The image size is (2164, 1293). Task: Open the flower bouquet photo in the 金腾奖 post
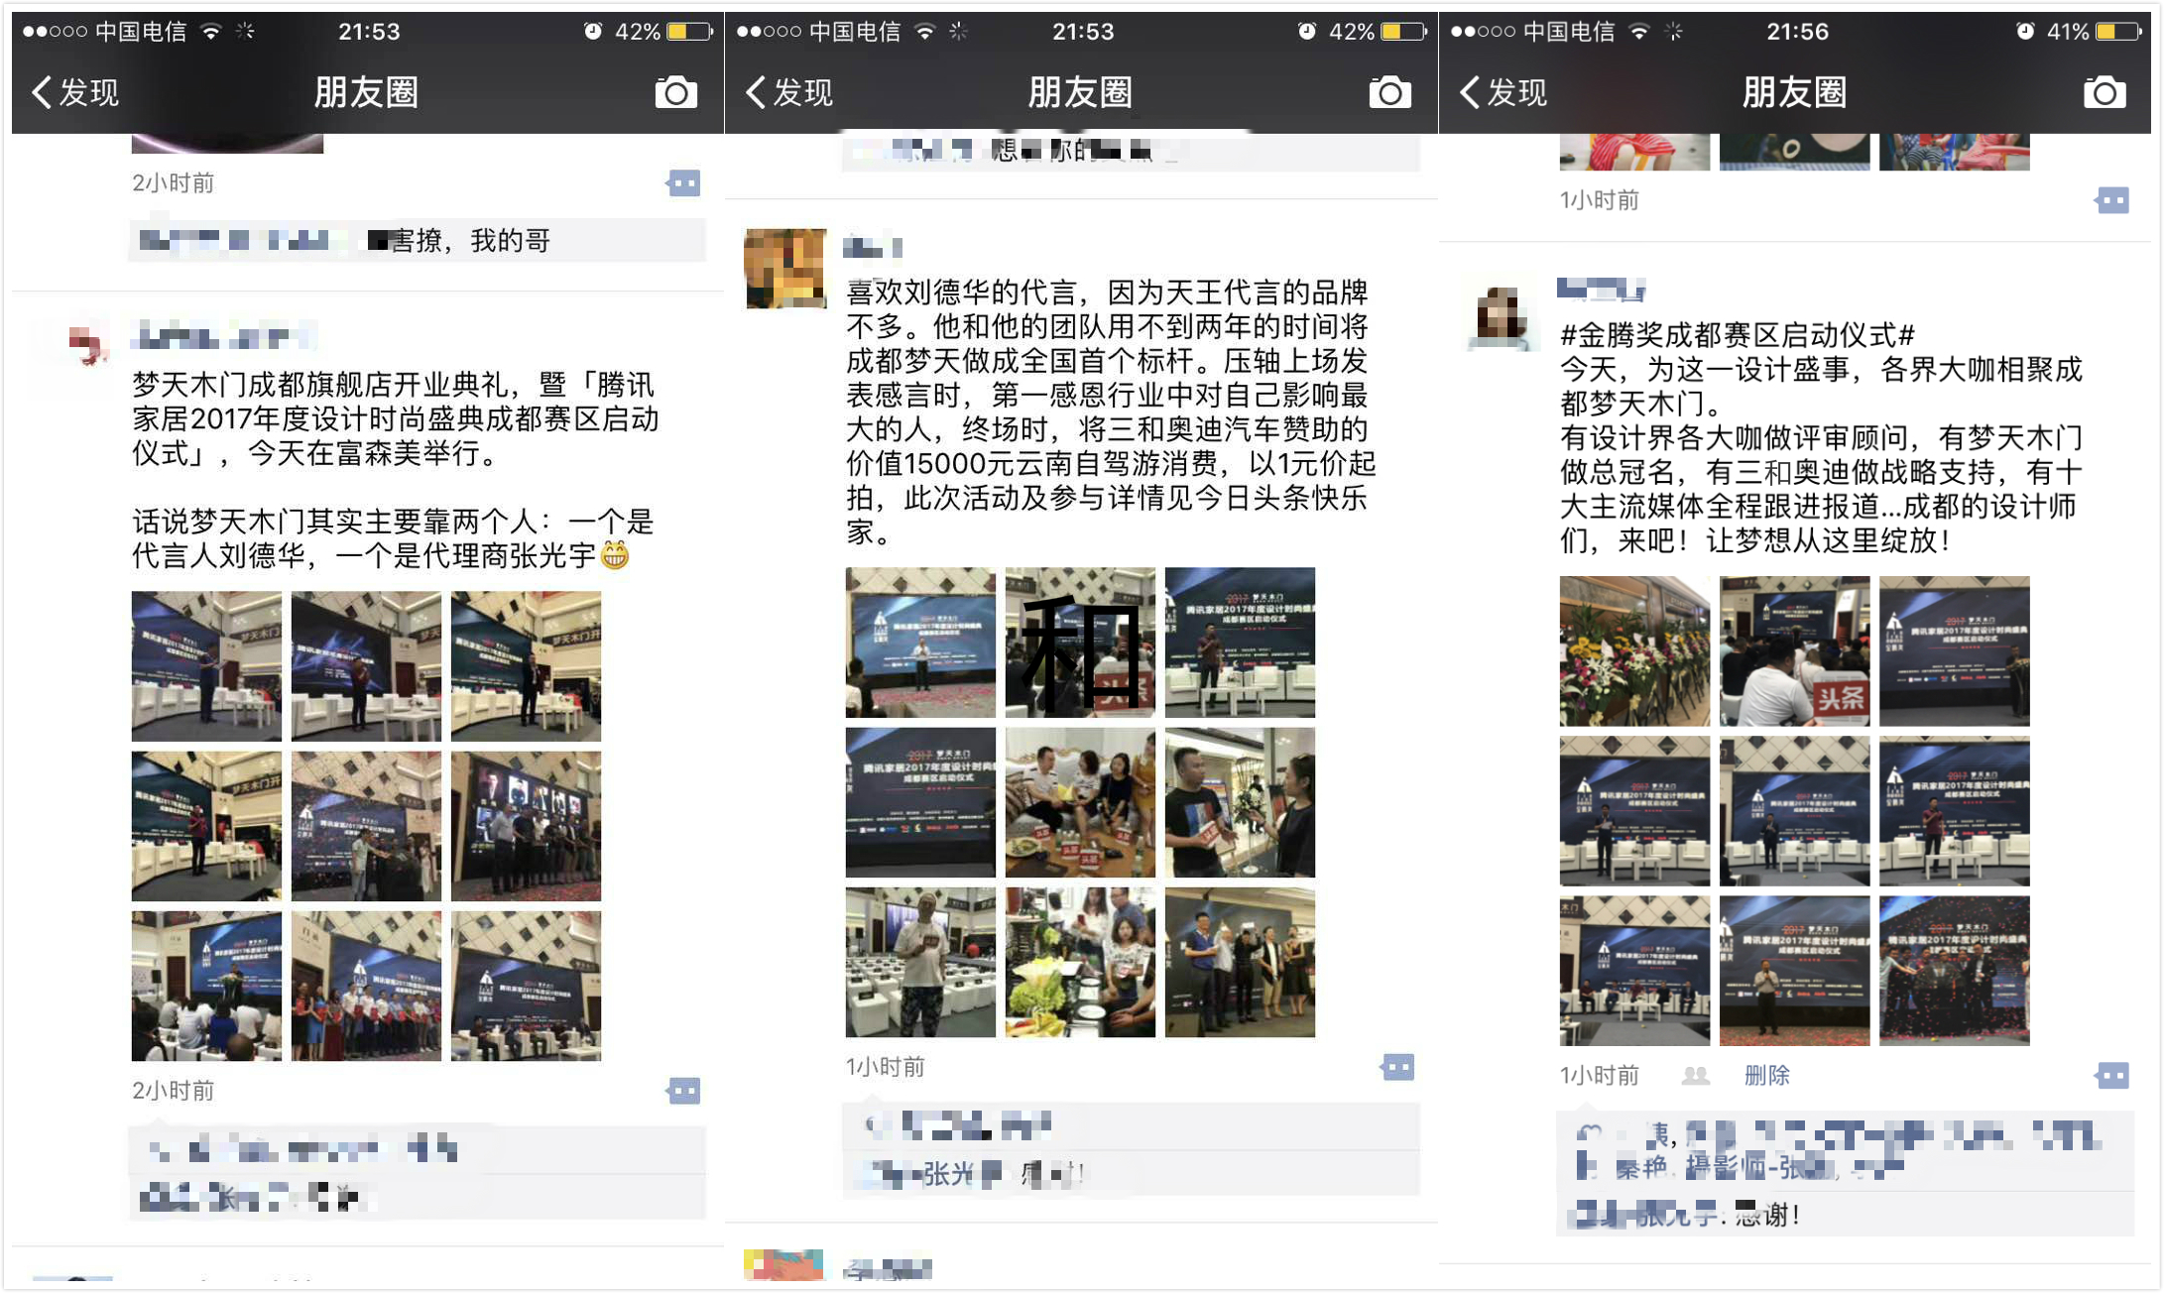point(1634,651)
